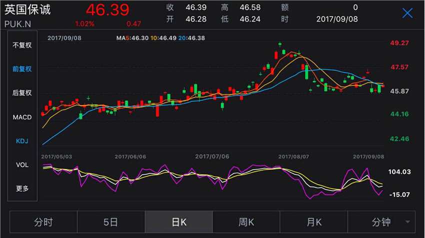Click the price scale label 42.46
Image resolution: width=425 pixels, height=238 pixels.
coord(399,139)
